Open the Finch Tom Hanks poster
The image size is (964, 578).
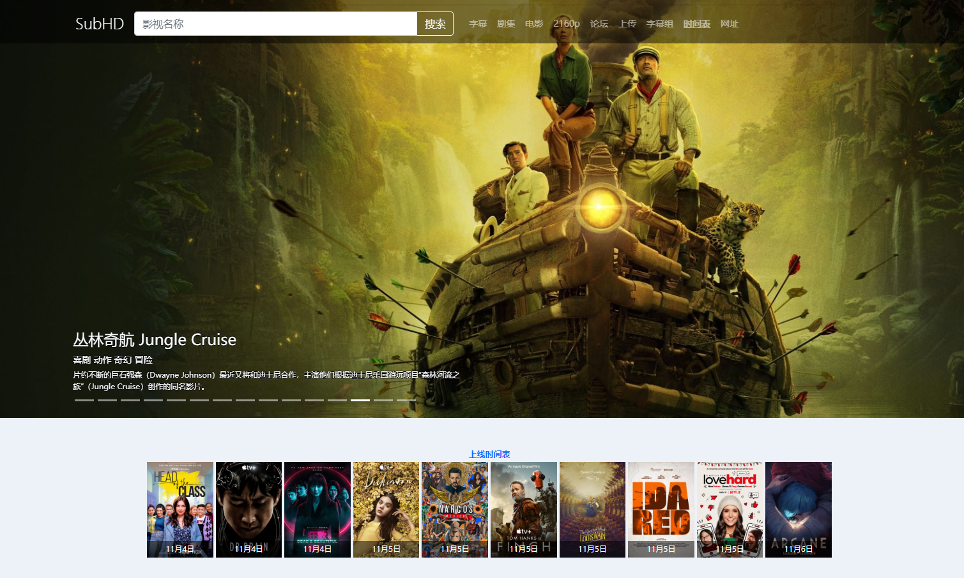pos(524,510)
